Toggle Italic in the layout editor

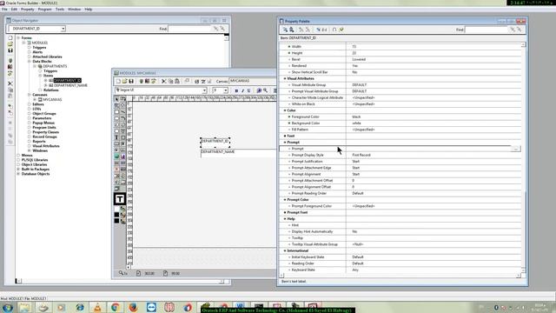tap(242, 90)
